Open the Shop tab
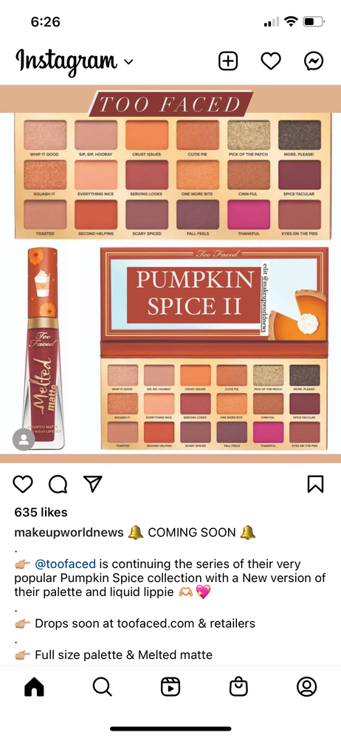The height and width of the screenshot is (738, 341). (238, 687)
